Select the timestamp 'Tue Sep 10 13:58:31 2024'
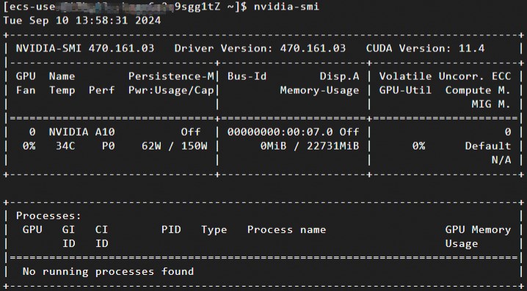Viewport: 527px width, 291px height. click(x=82, y=21)
